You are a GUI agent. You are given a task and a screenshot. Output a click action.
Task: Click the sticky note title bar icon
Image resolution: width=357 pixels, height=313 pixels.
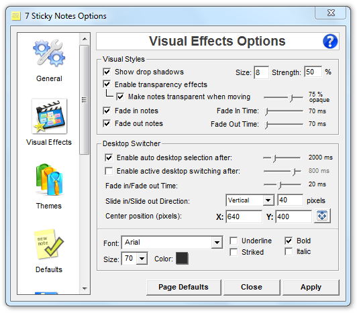coord(16,16)
